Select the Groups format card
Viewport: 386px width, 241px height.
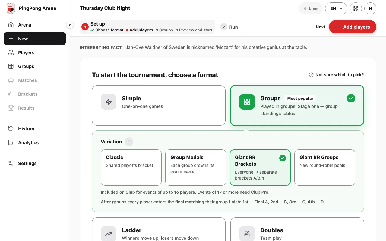pos(297,105)
